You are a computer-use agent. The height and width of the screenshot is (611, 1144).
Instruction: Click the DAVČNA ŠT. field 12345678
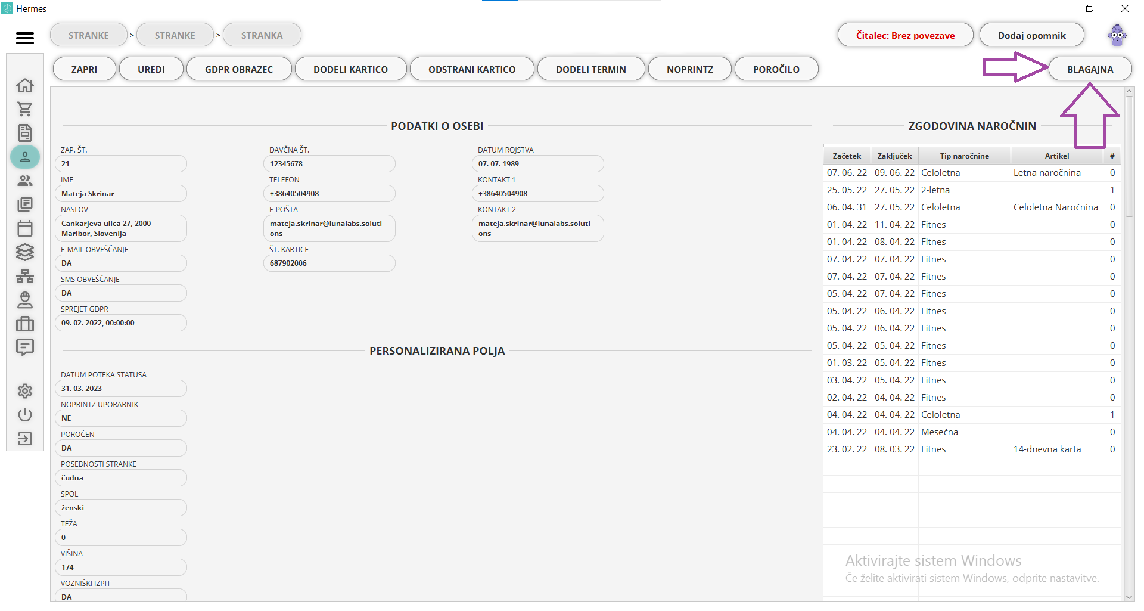point(329,164)
